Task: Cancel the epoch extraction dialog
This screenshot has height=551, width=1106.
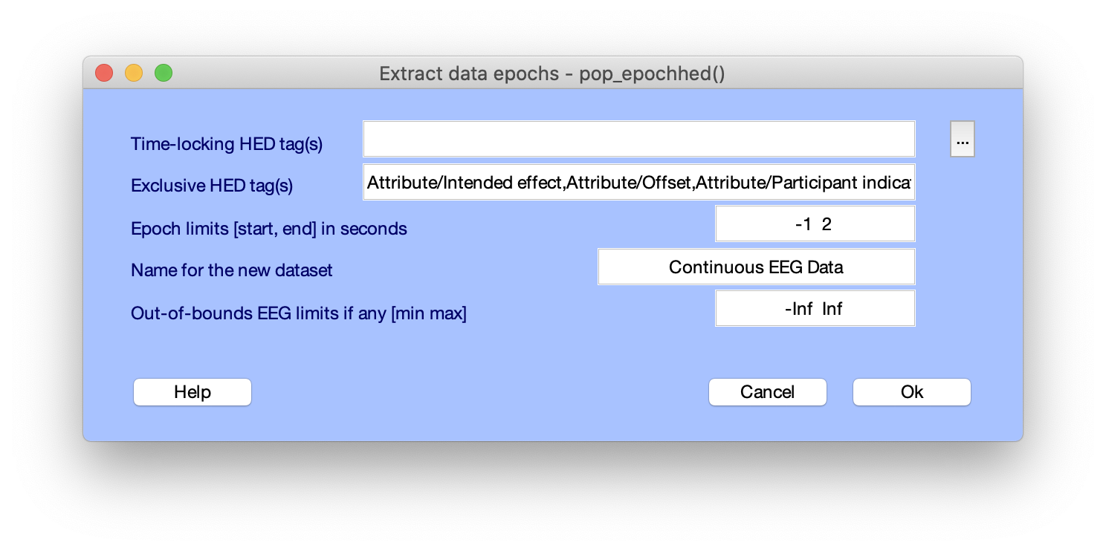Action: 768,392
